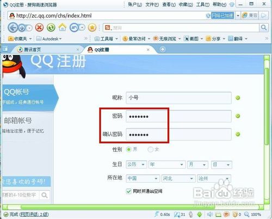Open 河北 province dropdown
The image size is (272, 219).
click(x=178, y=178)
